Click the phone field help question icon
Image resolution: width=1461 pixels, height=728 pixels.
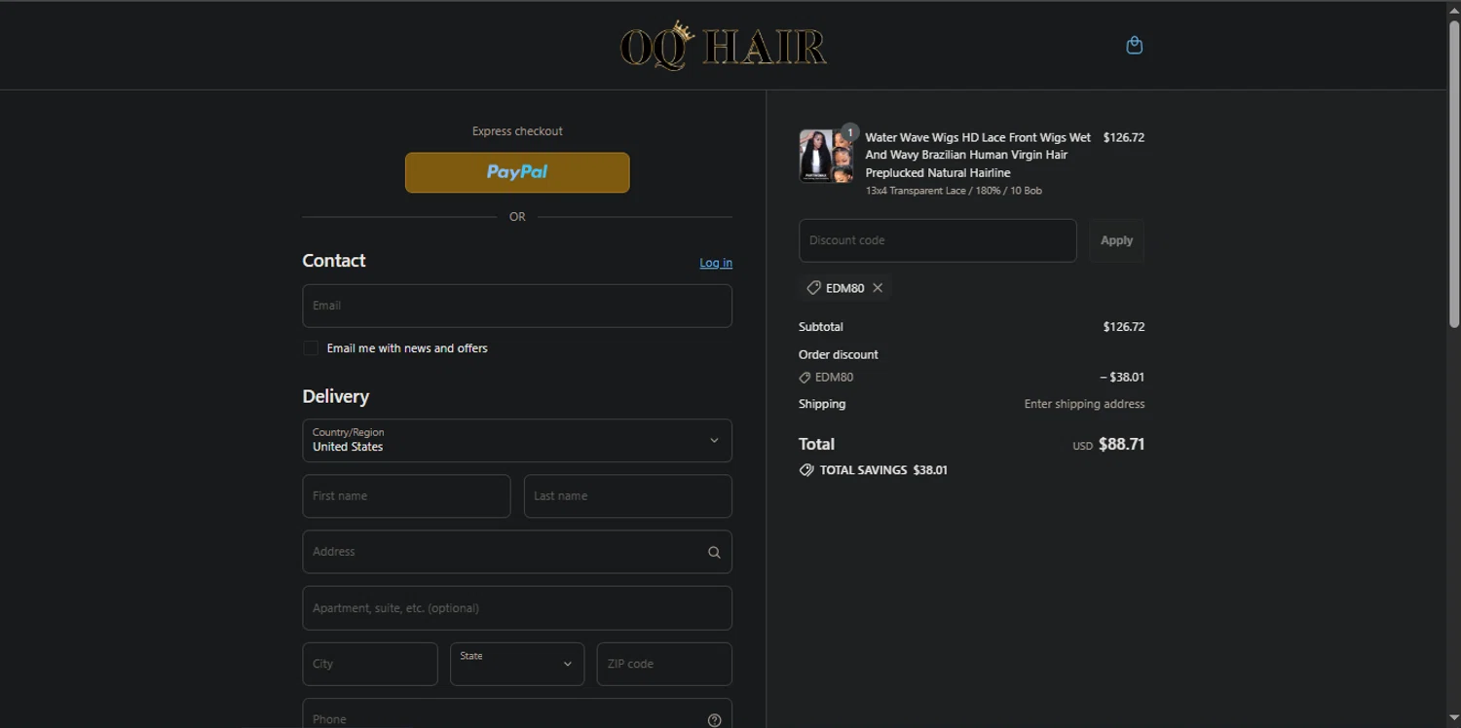(714, 720)
